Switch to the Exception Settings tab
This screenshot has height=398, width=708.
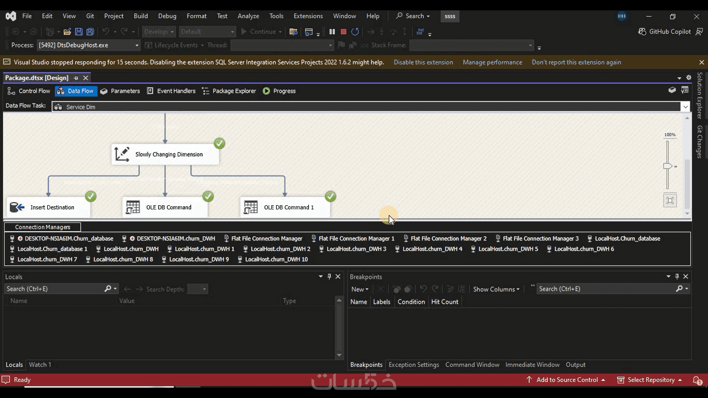414,365
